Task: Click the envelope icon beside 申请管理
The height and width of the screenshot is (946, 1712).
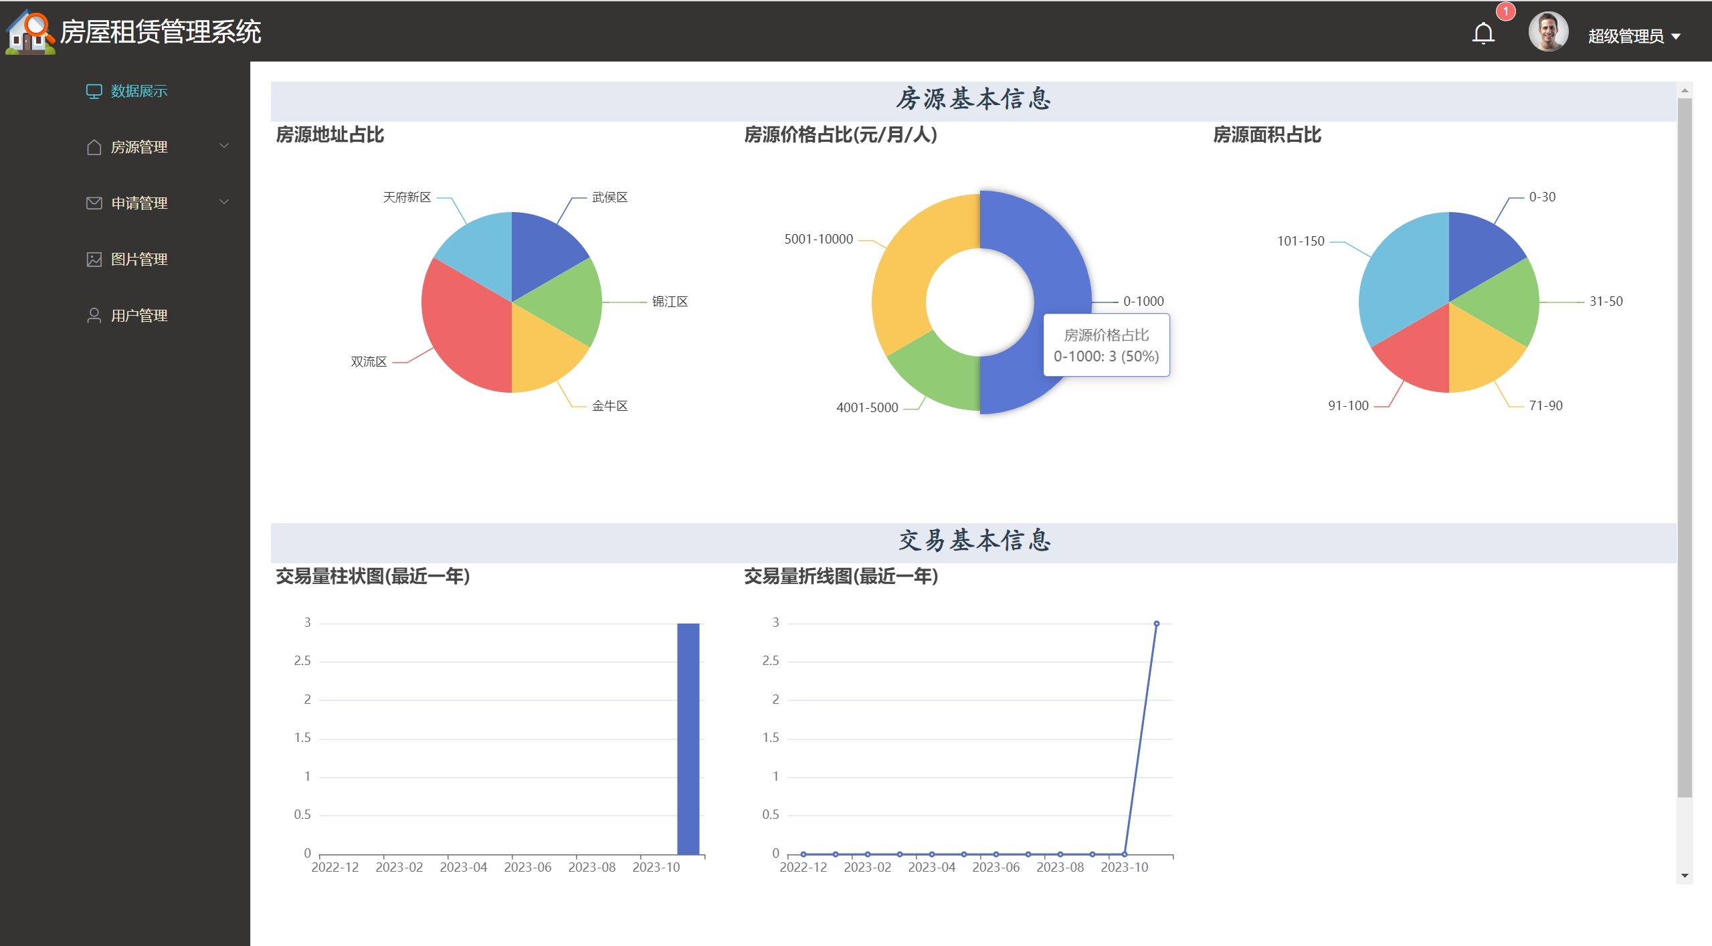Action: (x=94, y=203)
